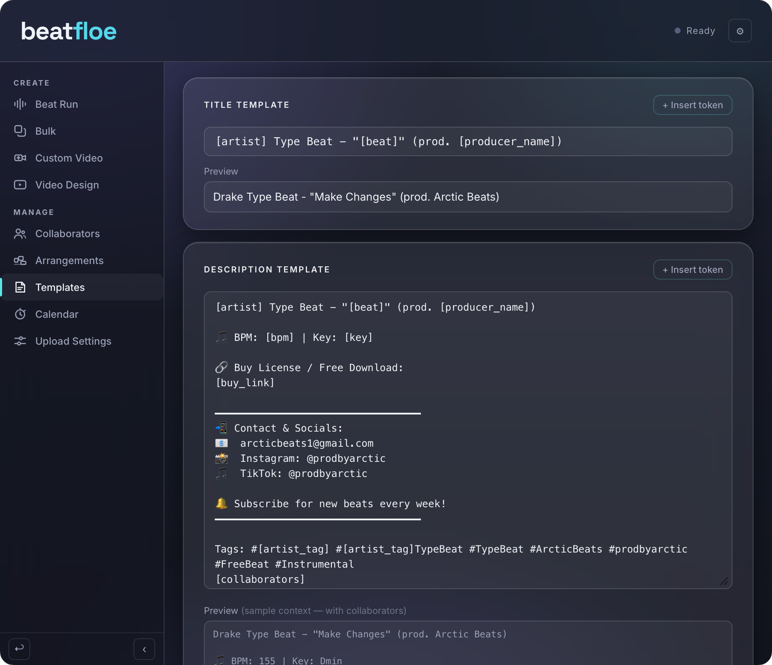Click the Beat Run waveform icon
772x665 pixels.
[x=20, y=104]
